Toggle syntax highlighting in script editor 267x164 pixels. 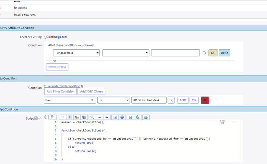click(x=52, y=117)
